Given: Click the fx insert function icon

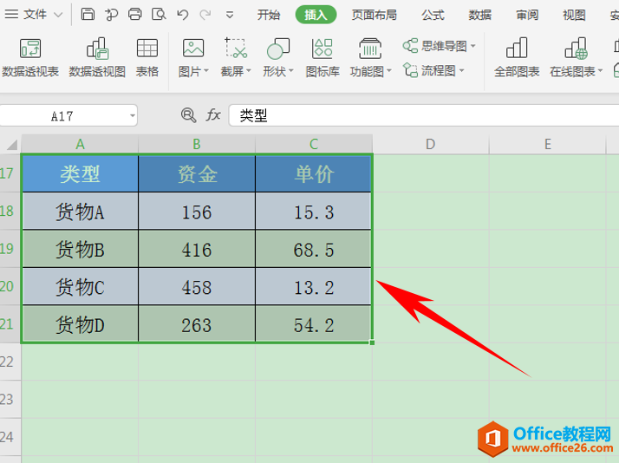Looking at the screenshot, I should pos(213,115).
